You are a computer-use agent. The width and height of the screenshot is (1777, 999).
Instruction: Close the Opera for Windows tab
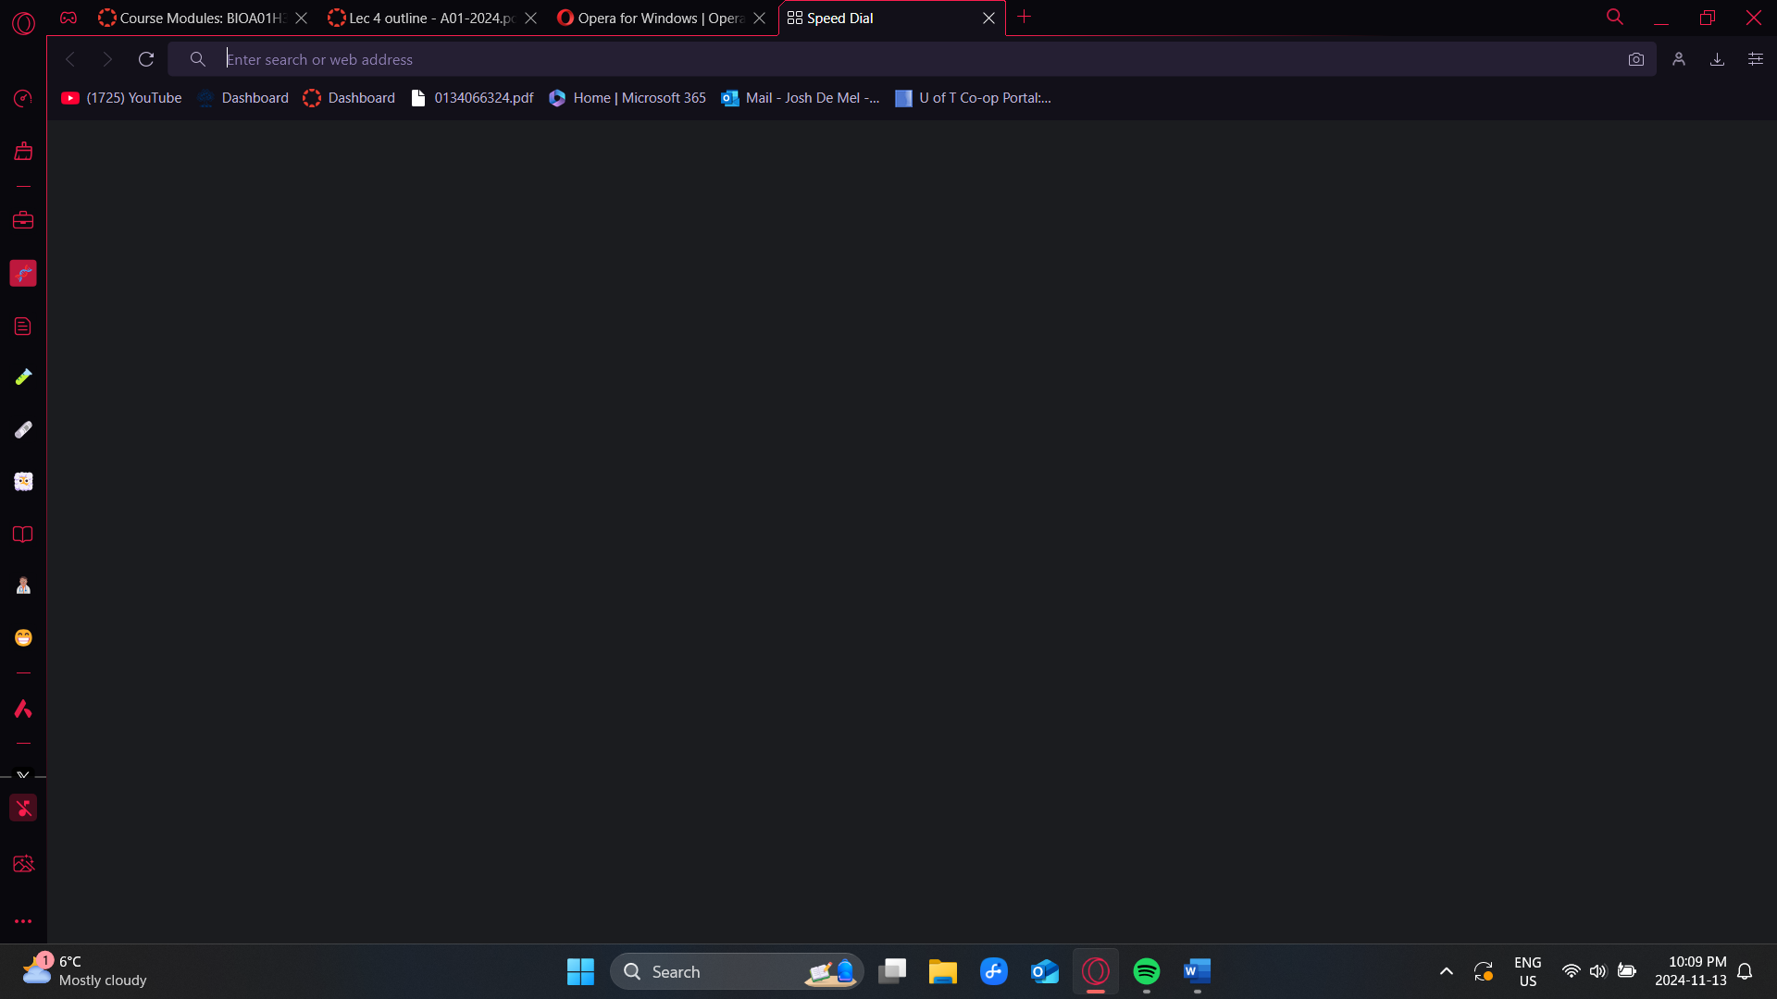point(760,18)
